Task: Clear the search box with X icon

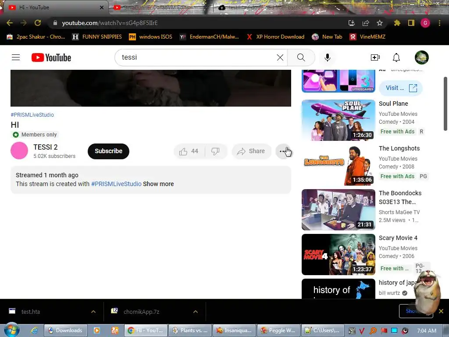Action: [x=280, y=57]
